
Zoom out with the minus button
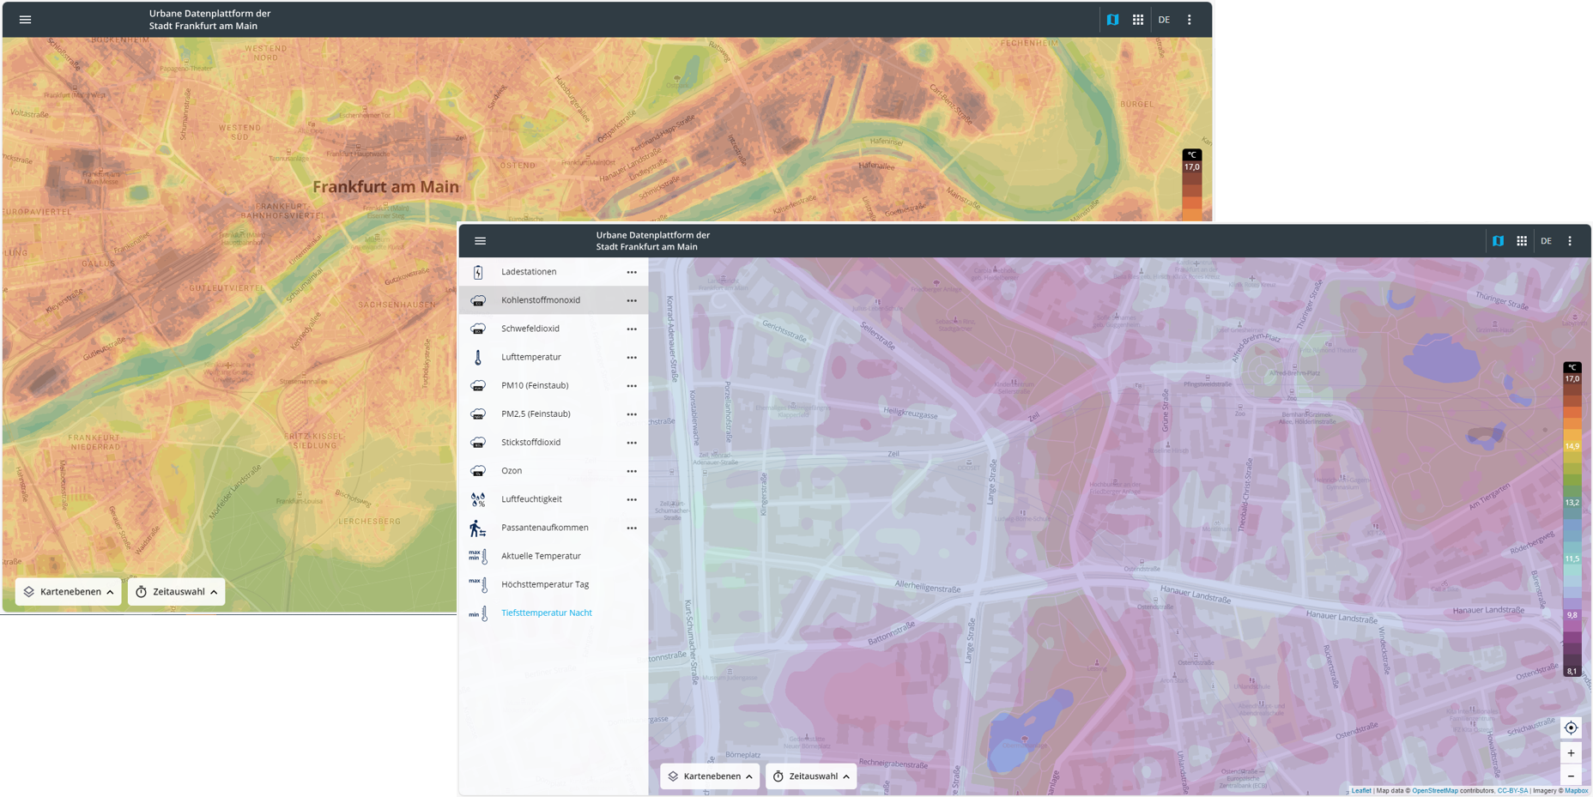click(1571, 776)
